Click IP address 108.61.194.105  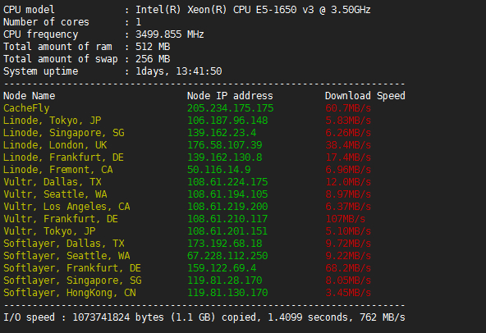(x=227, y=194)
